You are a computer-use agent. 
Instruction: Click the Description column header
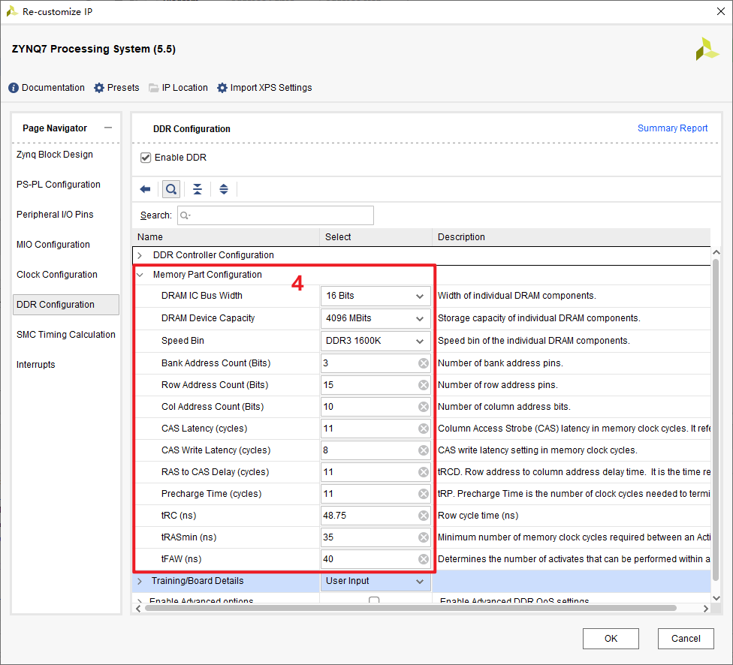572,237
